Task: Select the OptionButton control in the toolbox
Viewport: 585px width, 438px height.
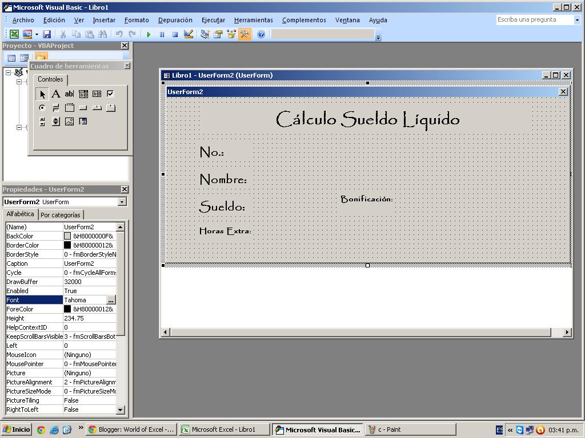Action: [x=42, y=108]
